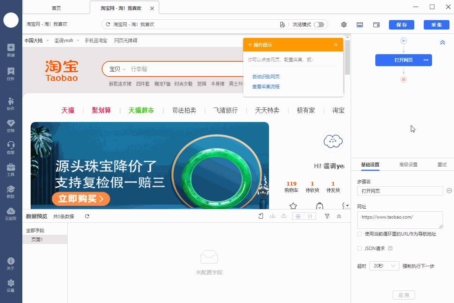This screenshot has width=454, height=303.
Task: Click the webpage vertical scrollbar
Action: pos(348,57)
